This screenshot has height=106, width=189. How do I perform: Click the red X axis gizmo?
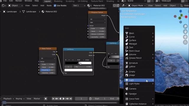(186, 17)
